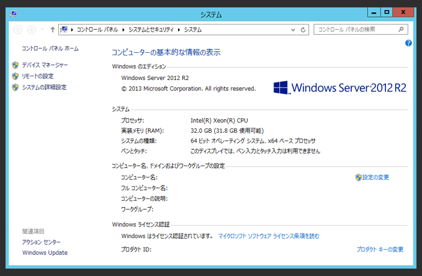422x276 pixels.
Task: Select システム breadcrumb in address bar
Action: click(x=193, y=30)
